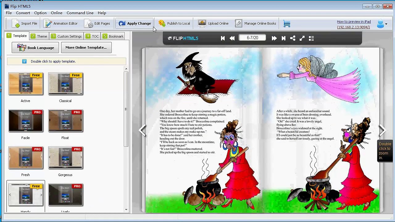Jump to first page of flipbook
395x222 pixels.
pos(223,38)
